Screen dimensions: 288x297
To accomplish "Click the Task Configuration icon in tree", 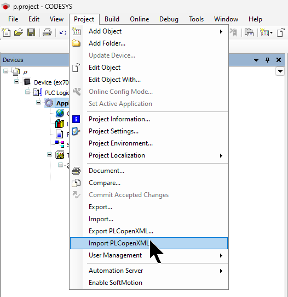I will click(60, 155).
